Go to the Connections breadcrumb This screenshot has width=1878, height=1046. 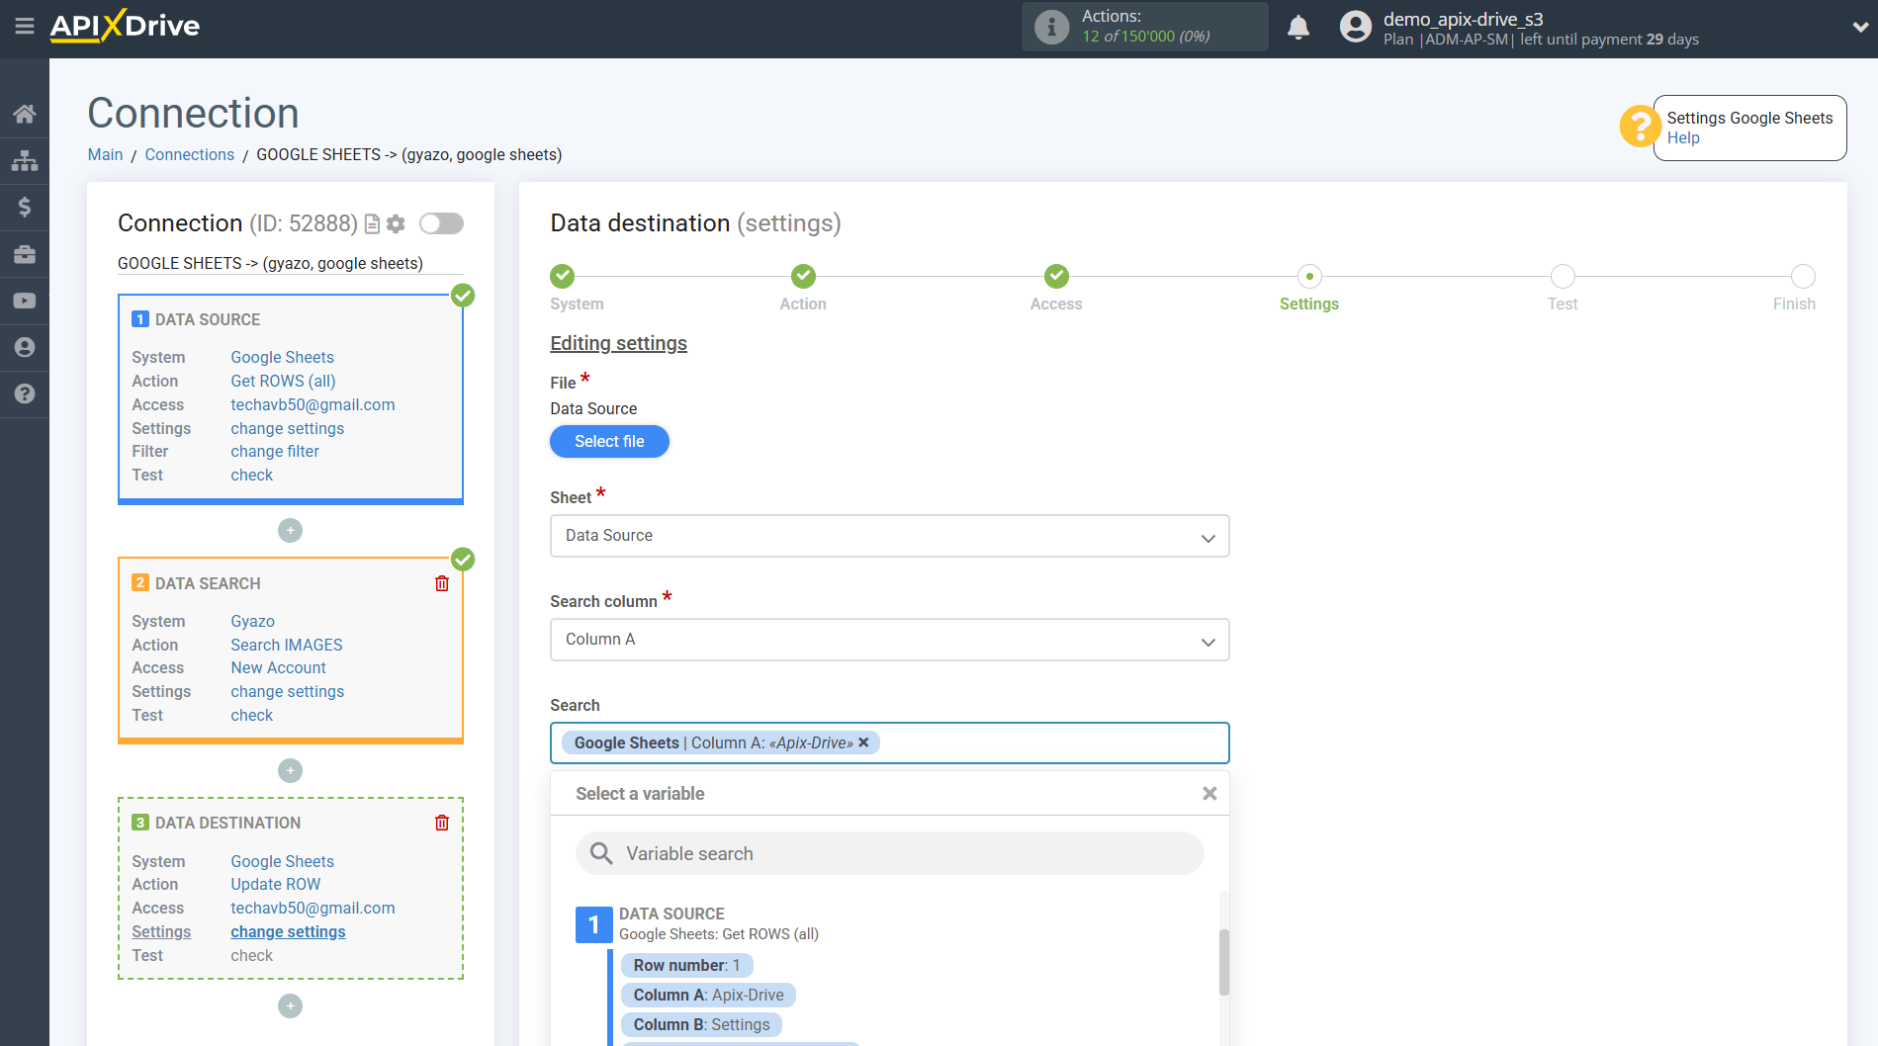point(190,154)
